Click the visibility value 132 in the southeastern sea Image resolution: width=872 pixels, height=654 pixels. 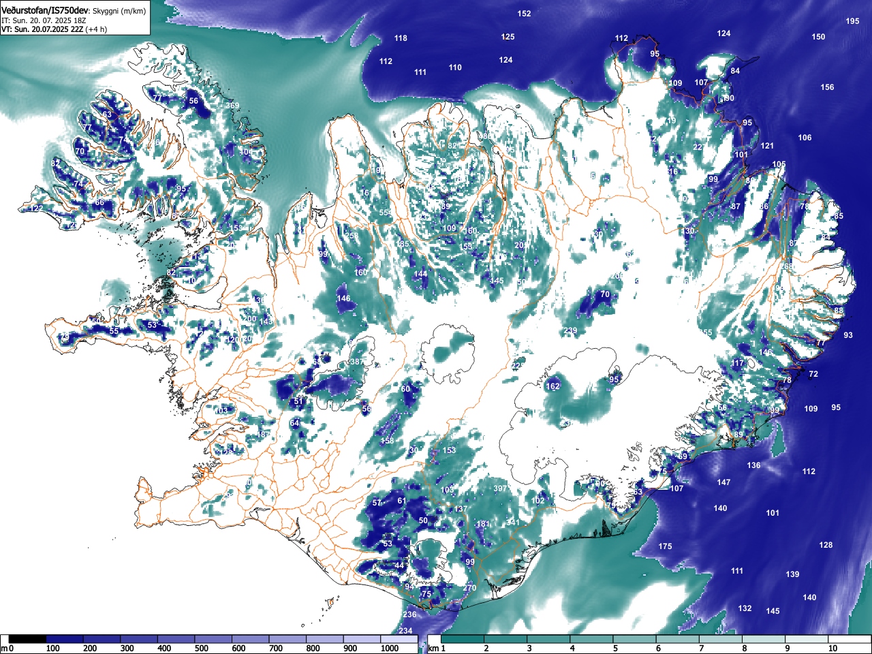(745, 608)
